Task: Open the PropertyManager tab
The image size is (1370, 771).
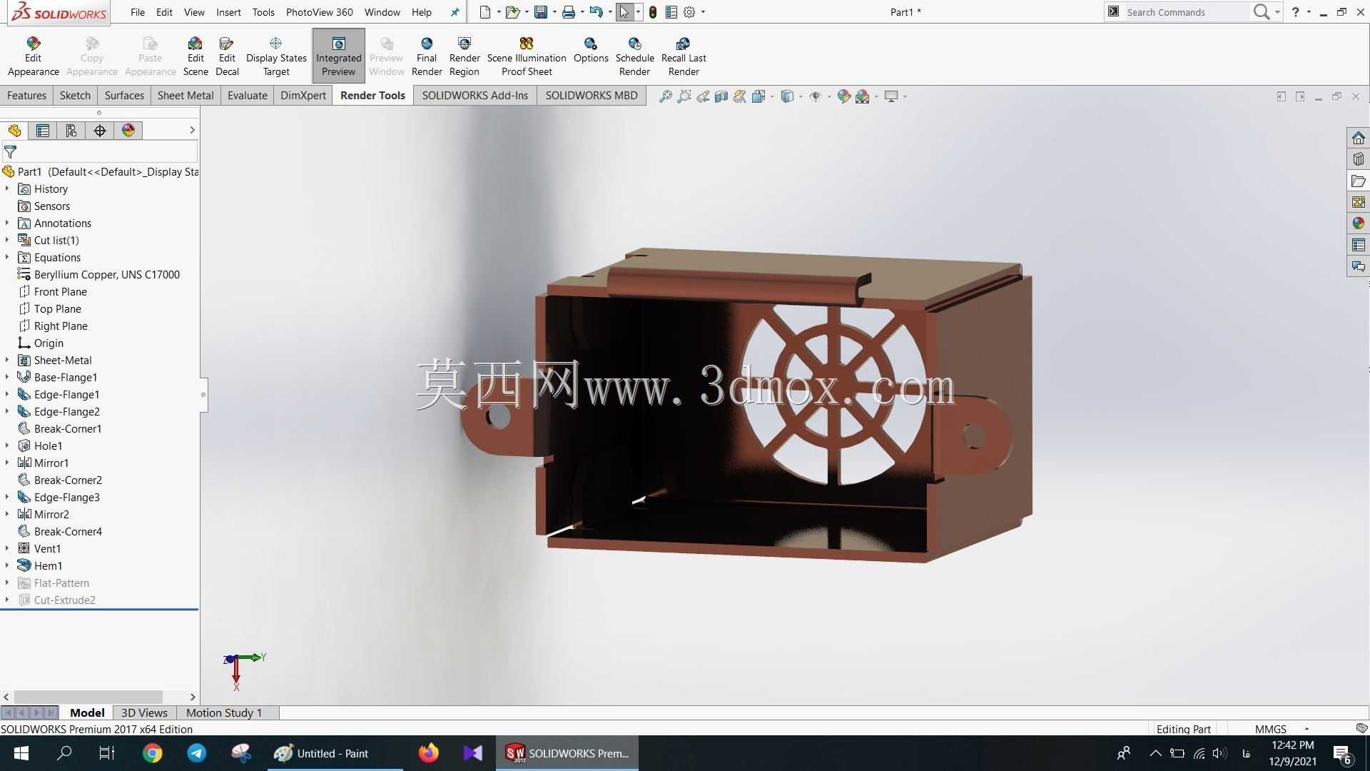Action: (43, 130)
